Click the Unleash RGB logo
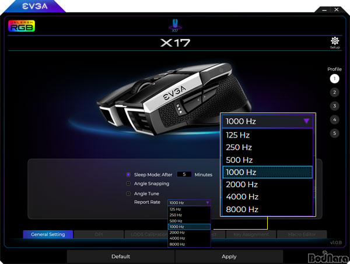The width and height of the screenshot is (350, 264). coord(22,26)
